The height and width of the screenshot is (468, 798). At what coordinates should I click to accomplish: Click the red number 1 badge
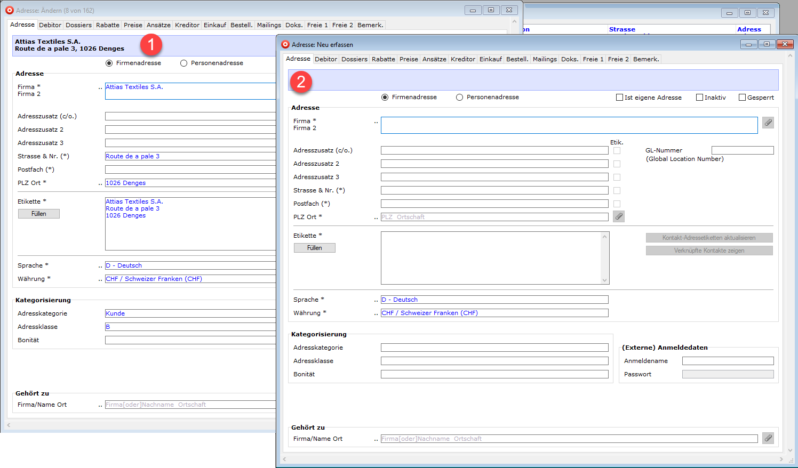point(151,44)
